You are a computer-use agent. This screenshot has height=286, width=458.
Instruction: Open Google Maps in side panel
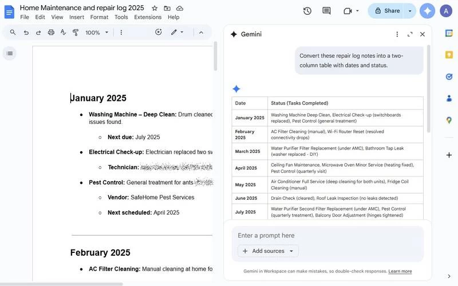[x=449, y=120]
